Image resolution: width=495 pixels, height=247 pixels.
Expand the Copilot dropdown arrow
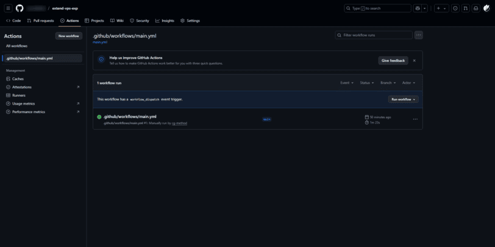click(425, 9)
